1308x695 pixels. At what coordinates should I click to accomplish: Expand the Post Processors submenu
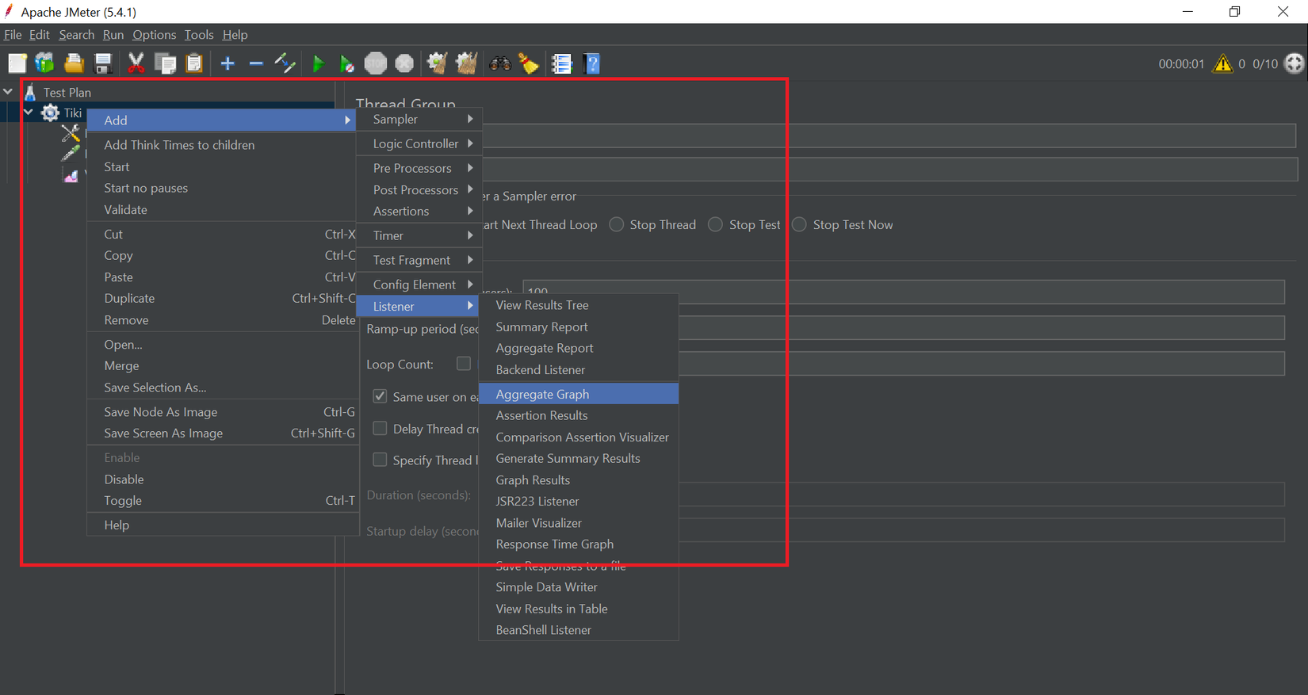click(419, 189)
